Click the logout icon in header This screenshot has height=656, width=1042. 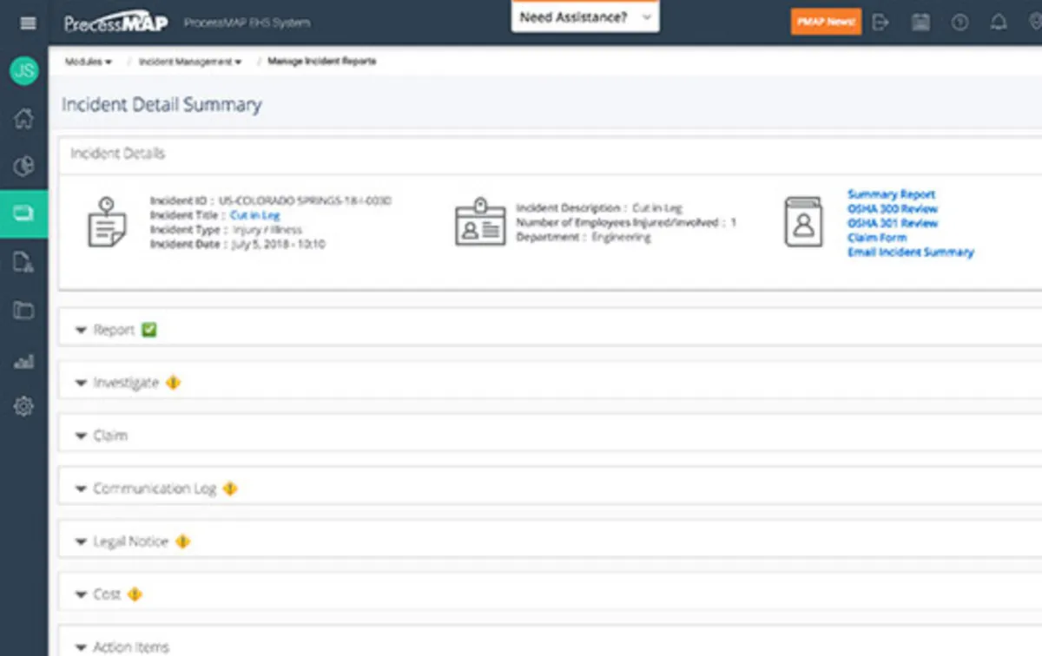pos(880,22)
